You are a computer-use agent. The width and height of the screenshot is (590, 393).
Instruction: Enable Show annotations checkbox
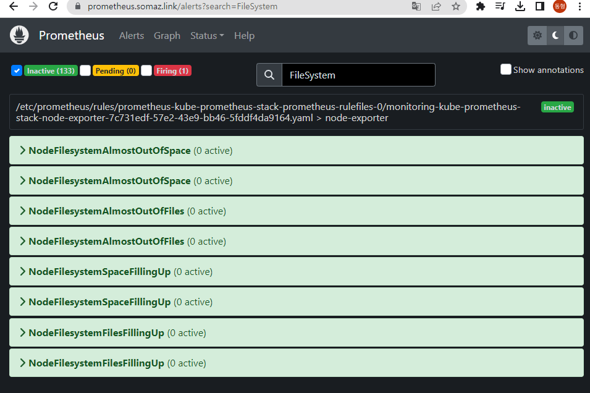click(x=506, y=69)
